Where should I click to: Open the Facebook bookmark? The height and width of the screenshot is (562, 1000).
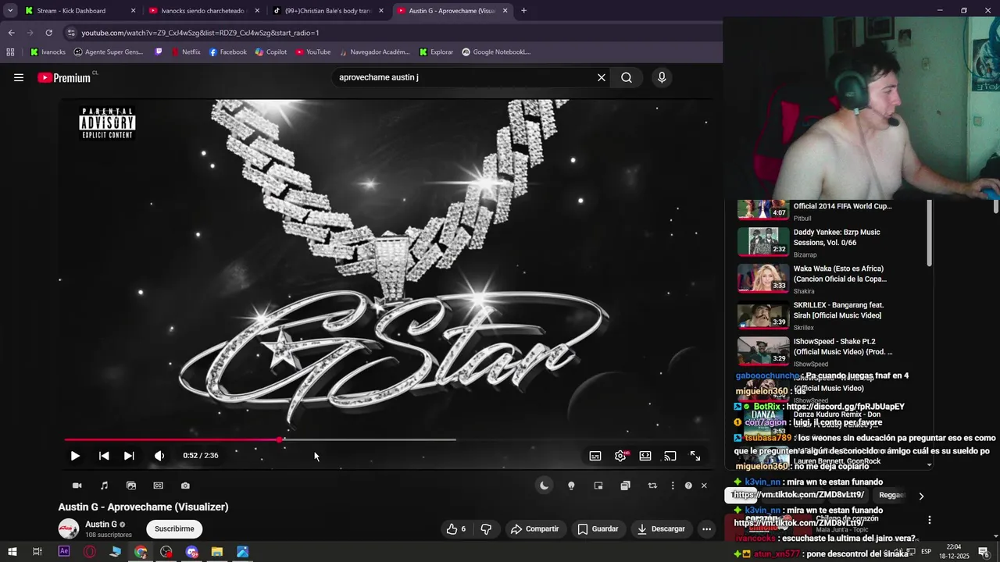point(227,52)
